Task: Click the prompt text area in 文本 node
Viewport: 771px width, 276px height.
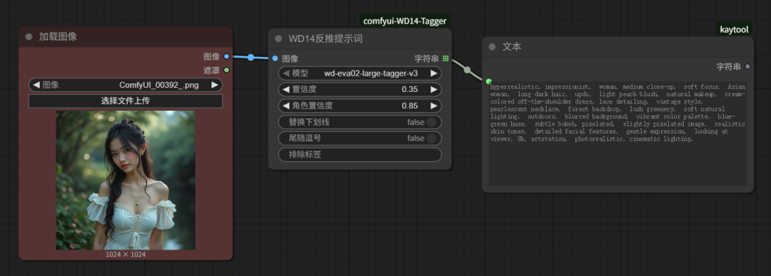Action: pyautogui.click(x=618, y=133)
